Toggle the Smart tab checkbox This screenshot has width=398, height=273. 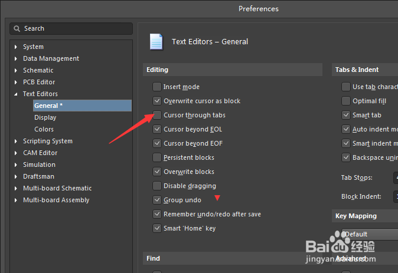click(346, 115)
